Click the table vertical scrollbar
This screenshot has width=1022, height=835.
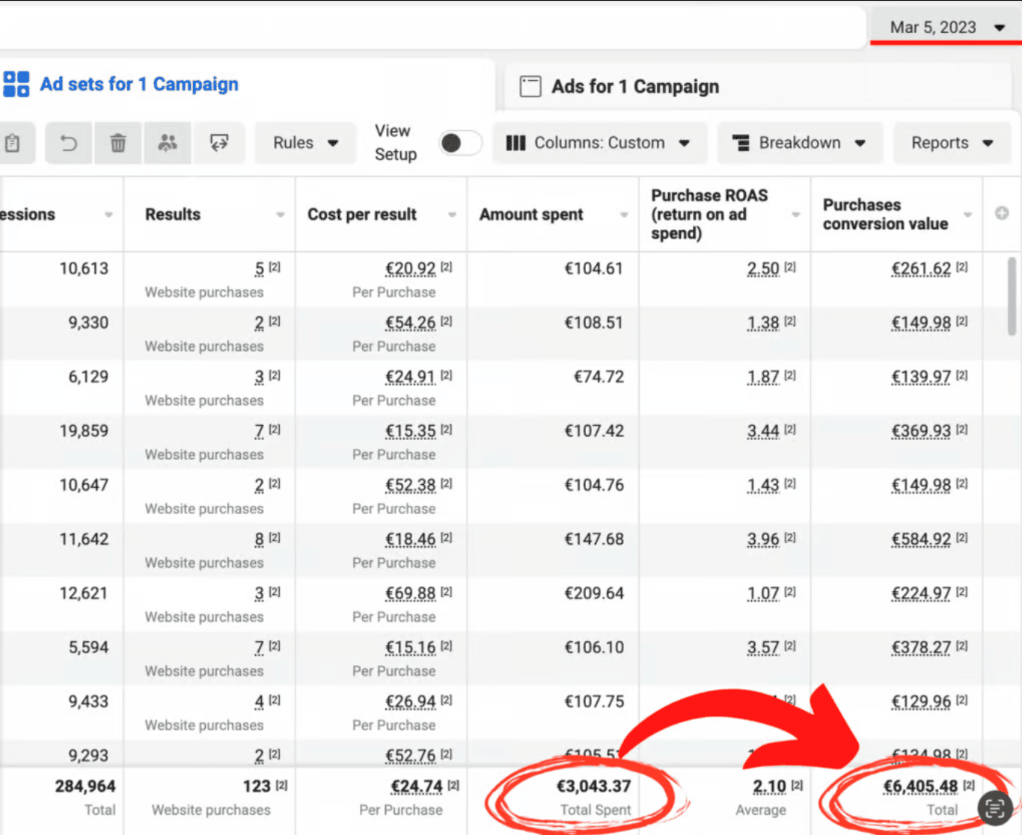pos(1012,296)
